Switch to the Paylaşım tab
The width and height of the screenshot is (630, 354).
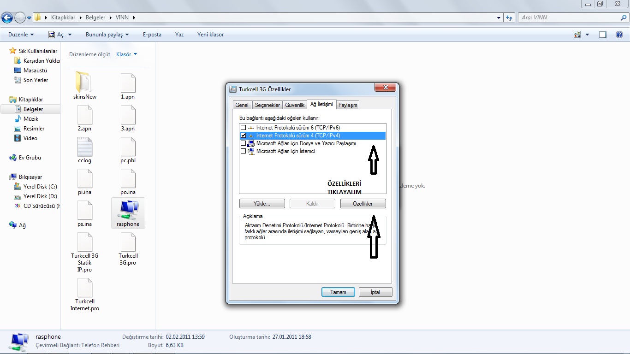point(348,105)
